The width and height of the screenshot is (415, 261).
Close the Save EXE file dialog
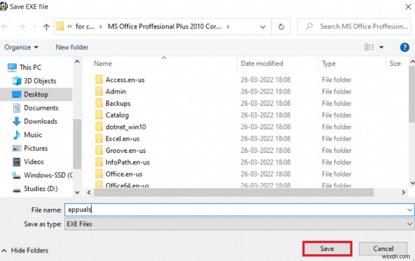408,7
